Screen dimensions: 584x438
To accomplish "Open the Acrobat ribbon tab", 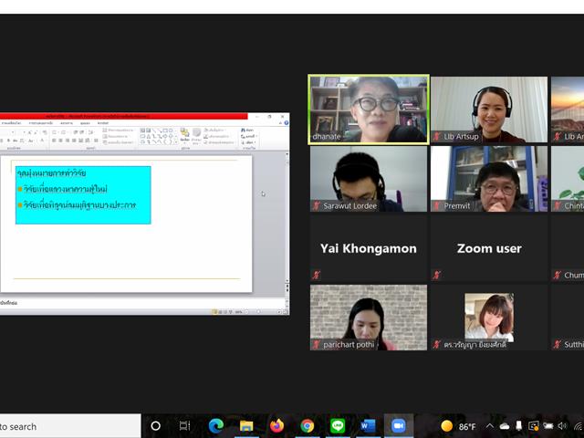I will (x=103, y=123).
